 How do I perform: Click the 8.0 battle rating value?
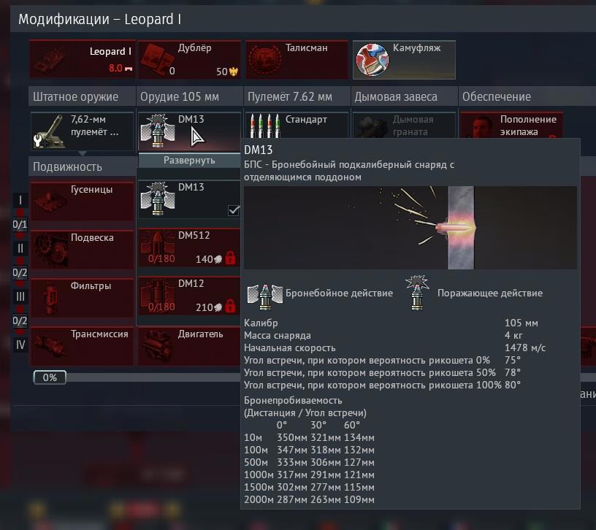coord(115,68)
